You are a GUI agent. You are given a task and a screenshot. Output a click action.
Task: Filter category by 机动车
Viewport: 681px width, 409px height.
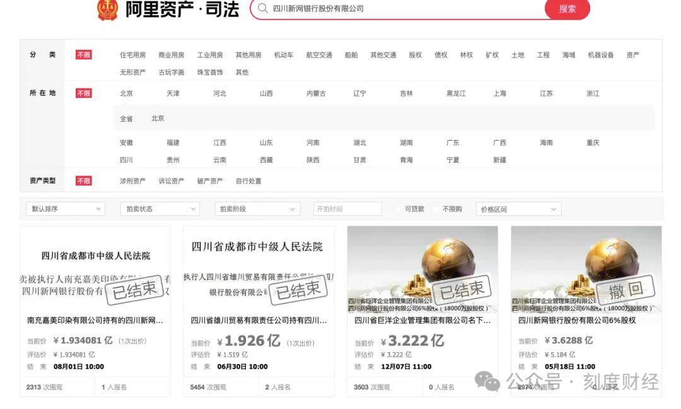pos(284,55)
